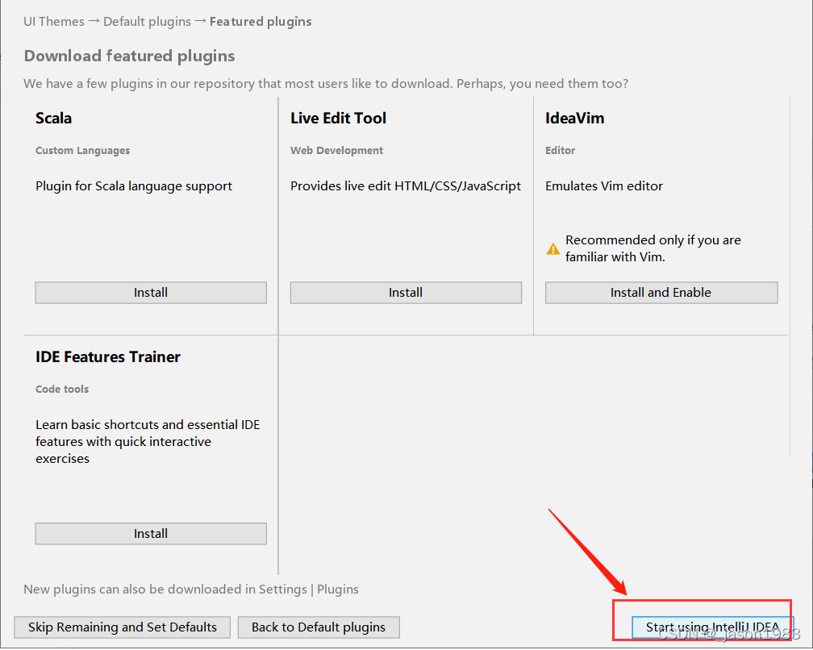Click the Scala plugin title

tap(53, 119)
